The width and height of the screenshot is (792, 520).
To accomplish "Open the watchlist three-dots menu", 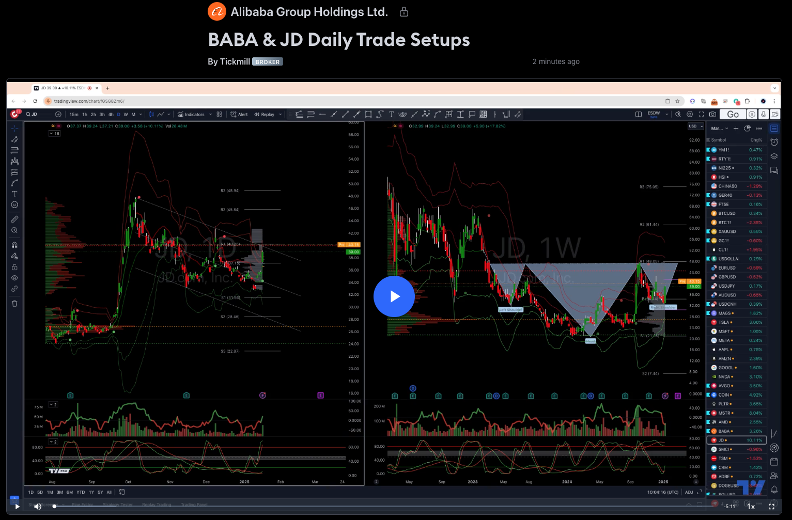I will coord(759,128).
